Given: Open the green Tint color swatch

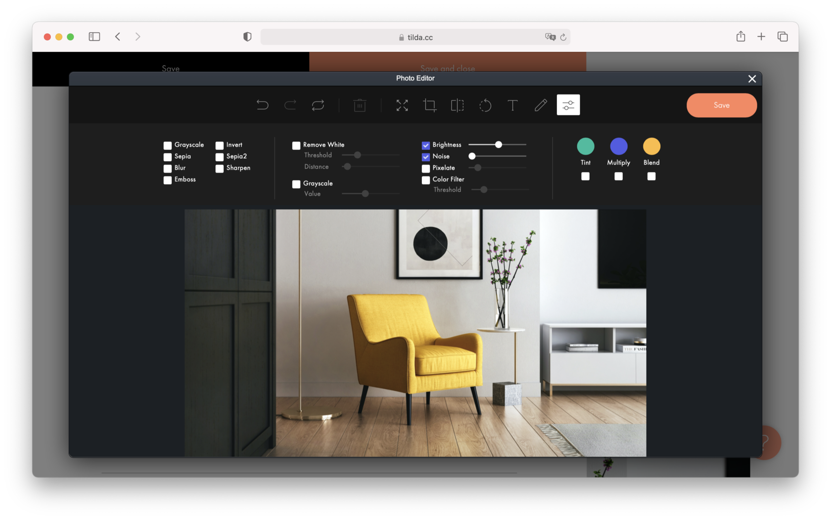Looking at the screenshot, I should point(586,146).
